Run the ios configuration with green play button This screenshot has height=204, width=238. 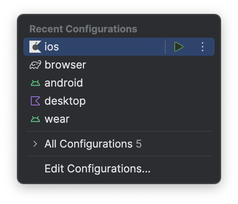click(178, 47)
